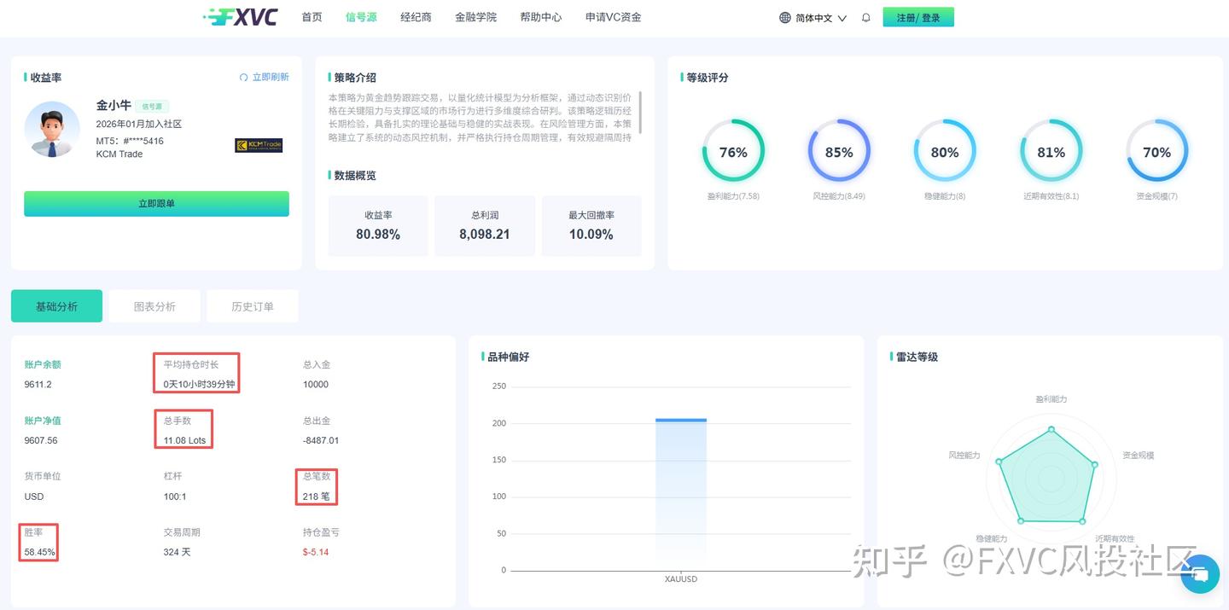The width and height of the screenshot is (1229, 610).
Task: Click the 立即刷新 link
Action: tap(271, 77)
